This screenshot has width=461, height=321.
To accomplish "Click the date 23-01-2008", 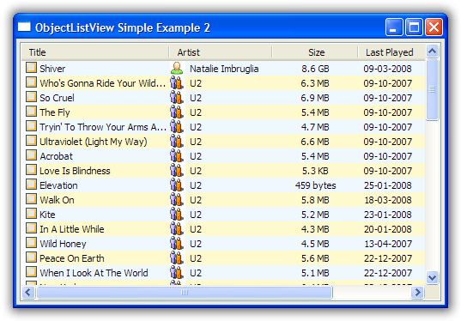I will point(388,215).
